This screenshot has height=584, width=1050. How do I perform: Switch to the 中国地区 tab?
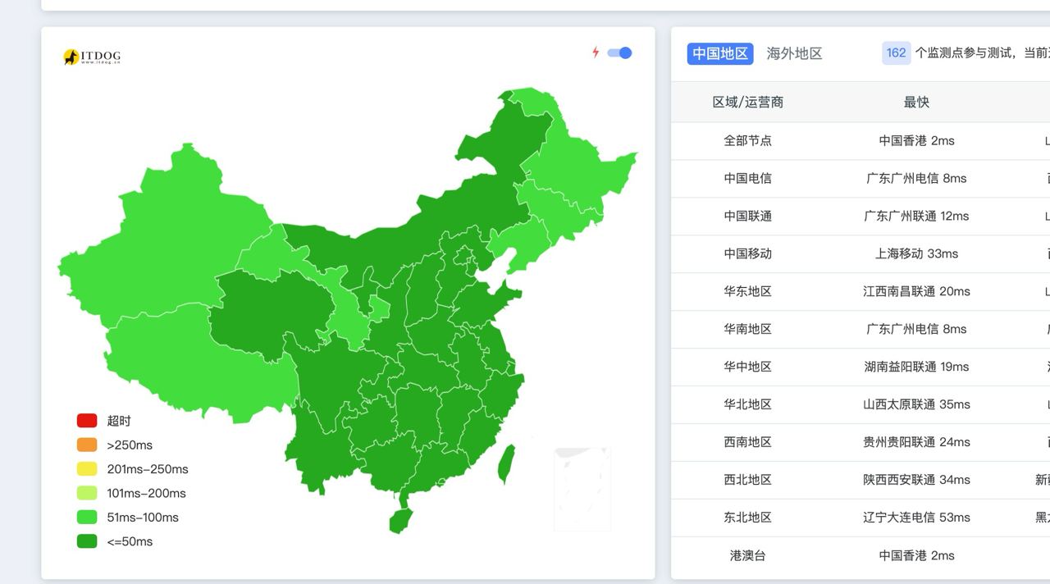[x=719, y=53]
